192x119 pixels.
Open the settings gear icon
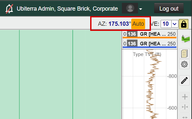[185, 64]
